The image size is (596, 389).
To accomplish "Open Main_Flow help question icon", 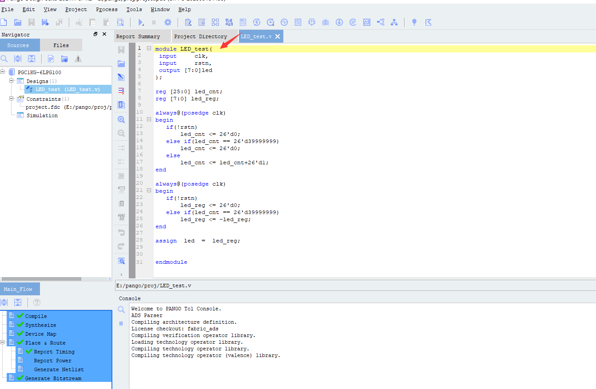I will tap(37, 302).
